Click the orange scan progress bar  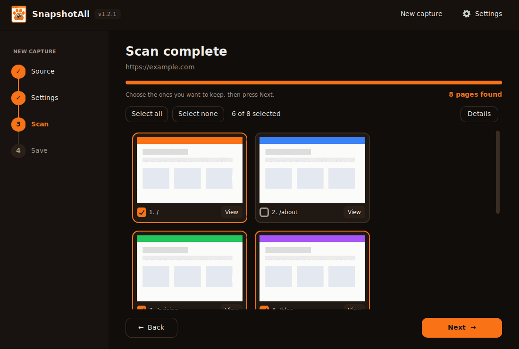pyautogui.click(x=313, y=83)
